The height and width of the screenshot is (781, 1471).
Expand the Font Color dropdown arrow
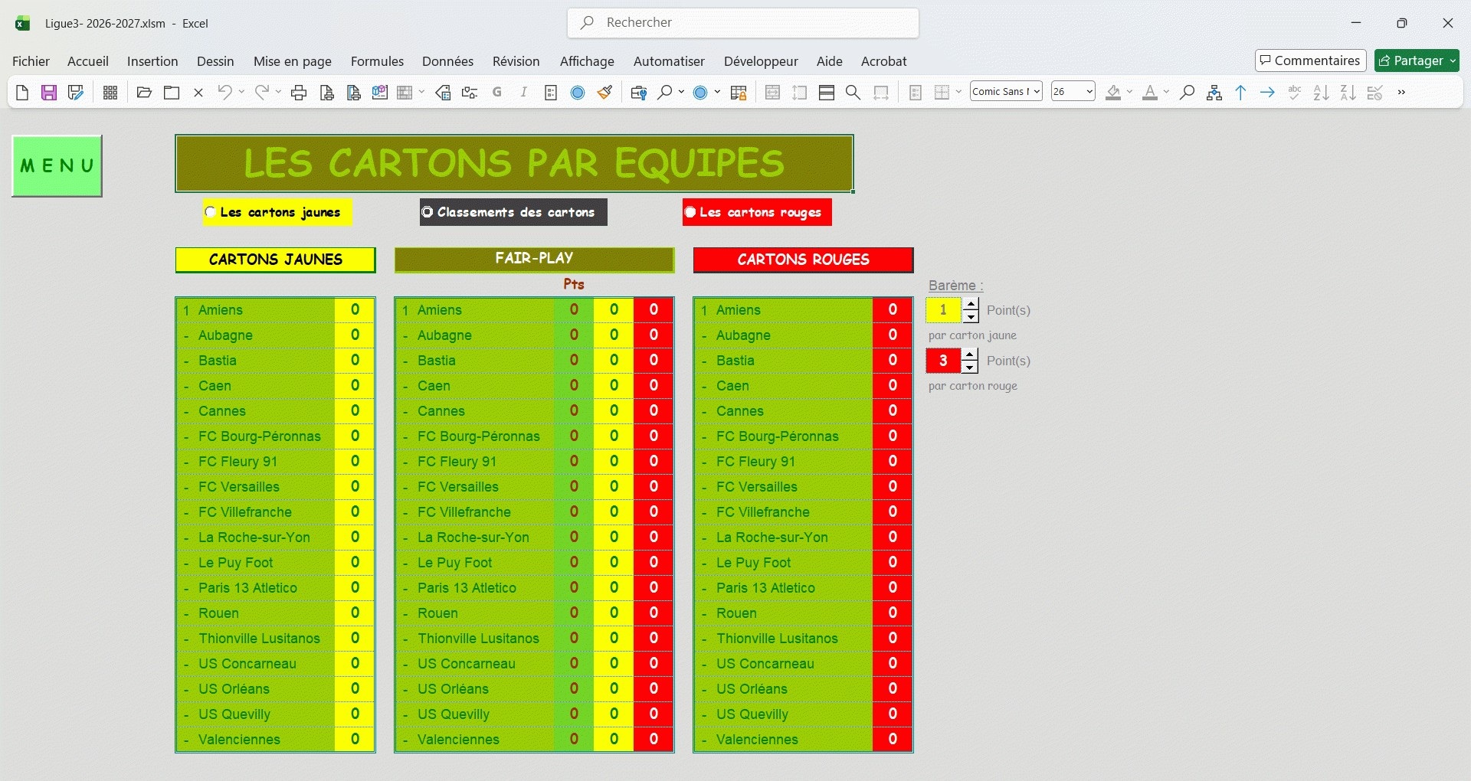pyautogui.click(x=1166, y=93)
